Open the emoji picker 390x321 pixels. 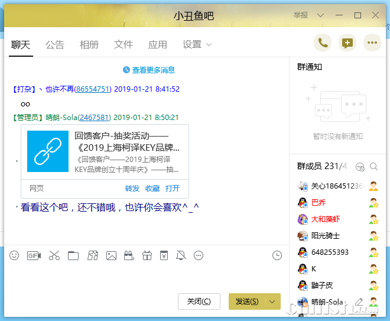pos(14,255)
